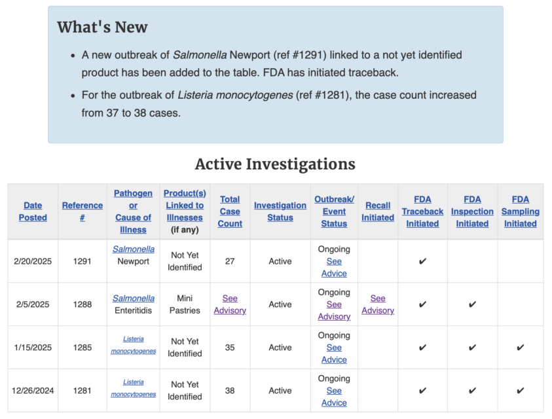Click inspection checkmark in row 1281

472,390
